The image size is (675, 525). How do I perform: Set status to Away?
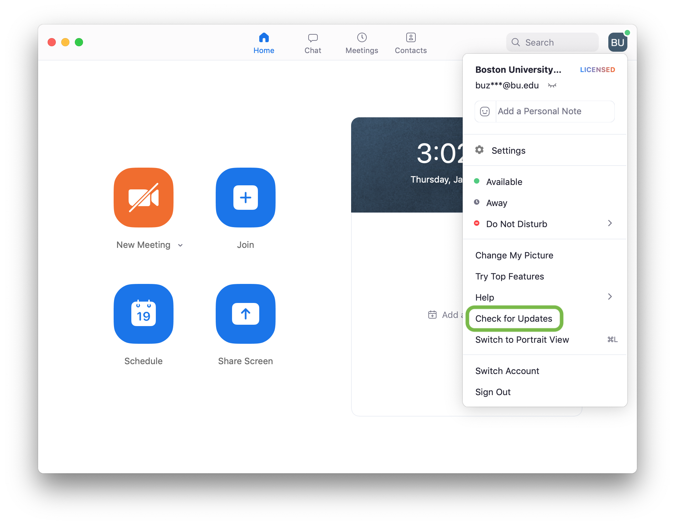(x=497, y=203)
